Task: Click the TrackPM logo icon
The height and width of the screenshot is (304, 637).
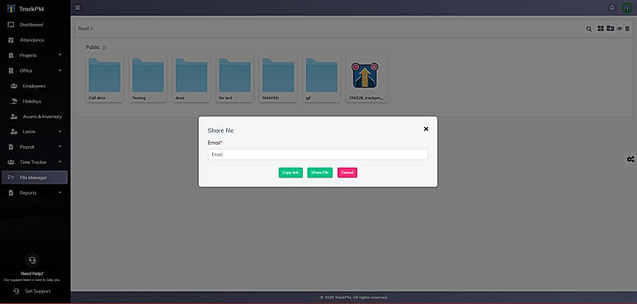Action: tap(11, 8)
